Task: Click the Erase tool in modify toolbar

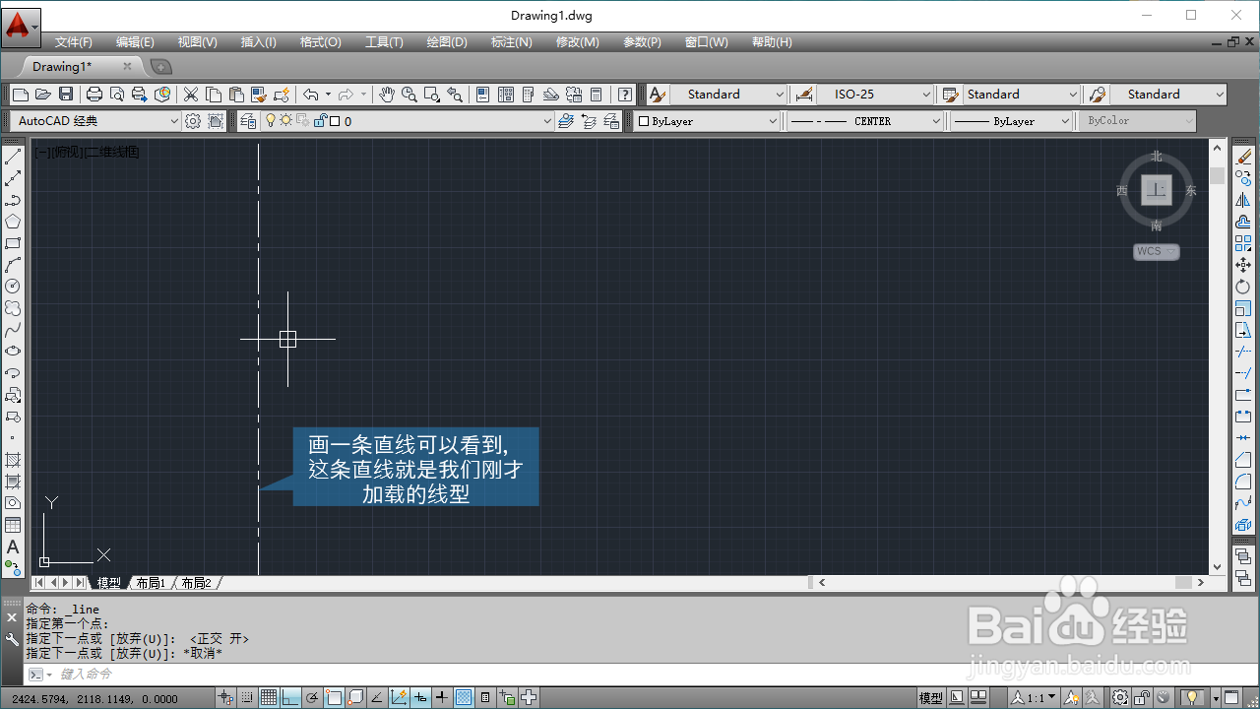Action: pos(1243,157)
